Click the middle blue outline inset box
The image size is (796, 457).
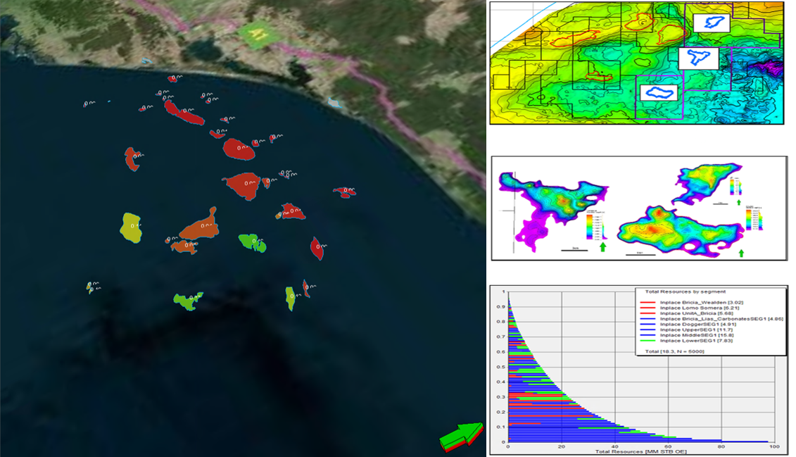click(x=698, y=58)
